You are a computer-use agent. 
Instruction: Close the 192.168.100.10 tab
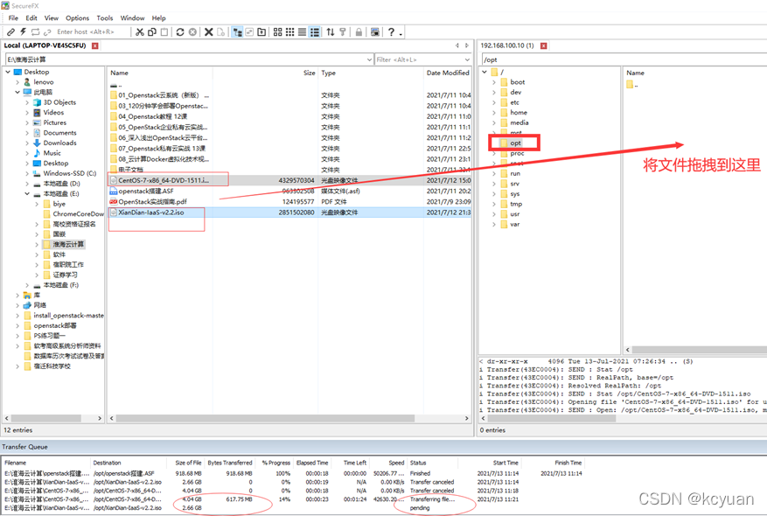click(x=543, y=45)
